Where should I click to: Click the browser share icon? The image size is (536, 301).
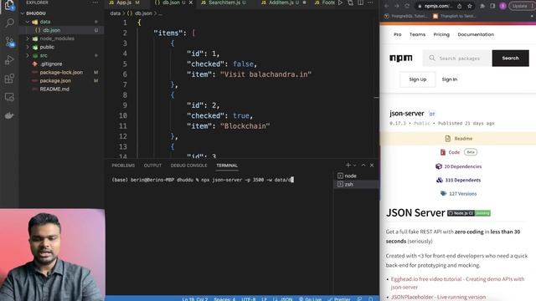(460, 6)
